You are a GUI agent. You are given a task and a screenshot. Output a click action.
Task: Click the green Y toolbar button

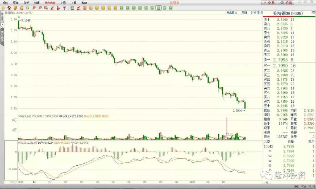171,8
